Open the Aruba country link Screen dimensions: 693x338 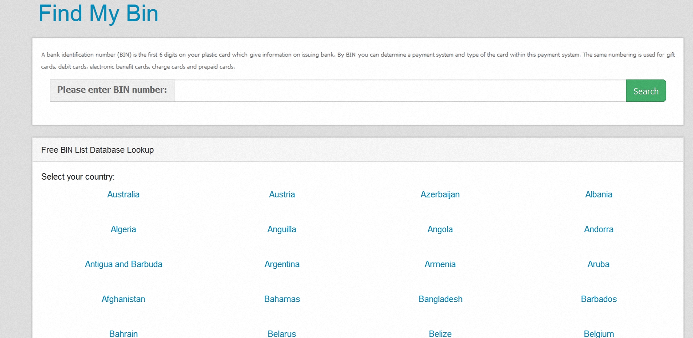coord(598,264)
